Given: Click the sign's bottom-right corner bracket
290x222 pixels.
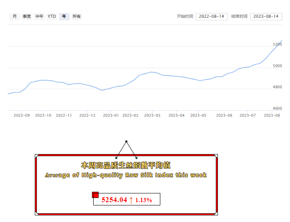Looking at the screenshot, I should 216,213.
